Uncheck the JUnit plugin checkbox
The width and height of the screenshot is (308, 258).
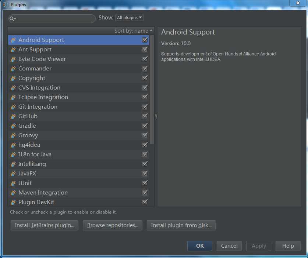(x=145, y=183)
